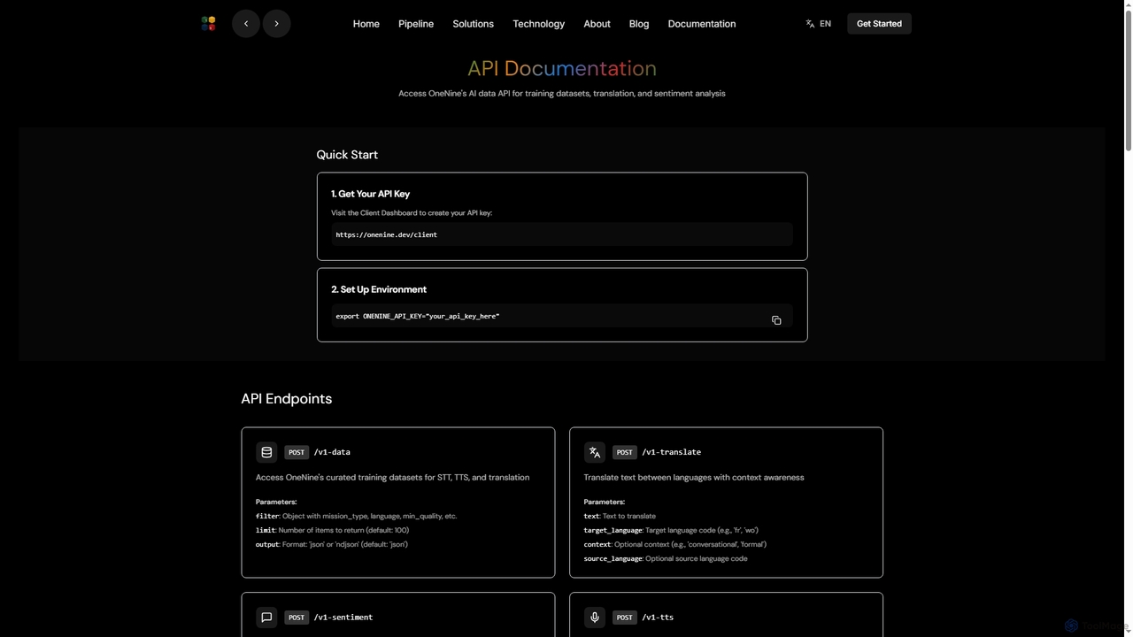
Task: Click the POST badge for /v1-tts
Action: [625, 618]
